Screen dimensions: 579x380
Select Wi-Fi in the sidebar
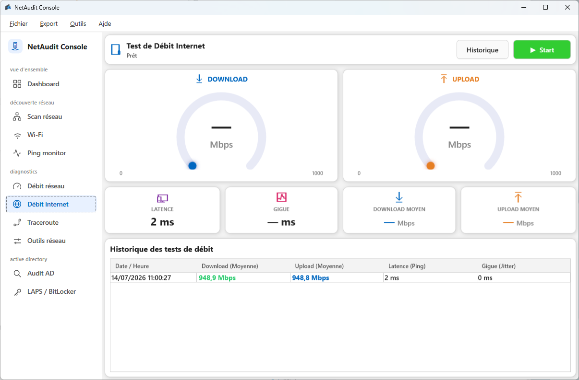(x=51, y=135)
